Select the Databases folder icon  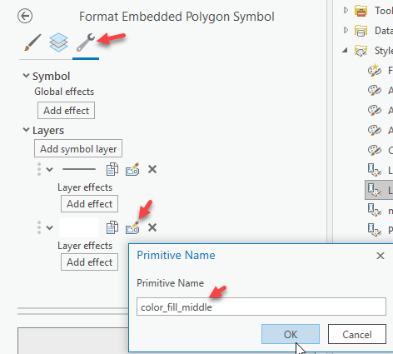coord(361,31)
